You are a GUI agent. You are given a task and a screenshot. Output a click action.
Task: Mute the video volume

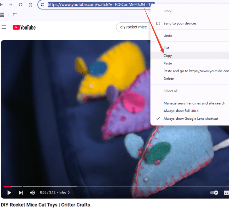pyautogui.click(x=32, y=193)
